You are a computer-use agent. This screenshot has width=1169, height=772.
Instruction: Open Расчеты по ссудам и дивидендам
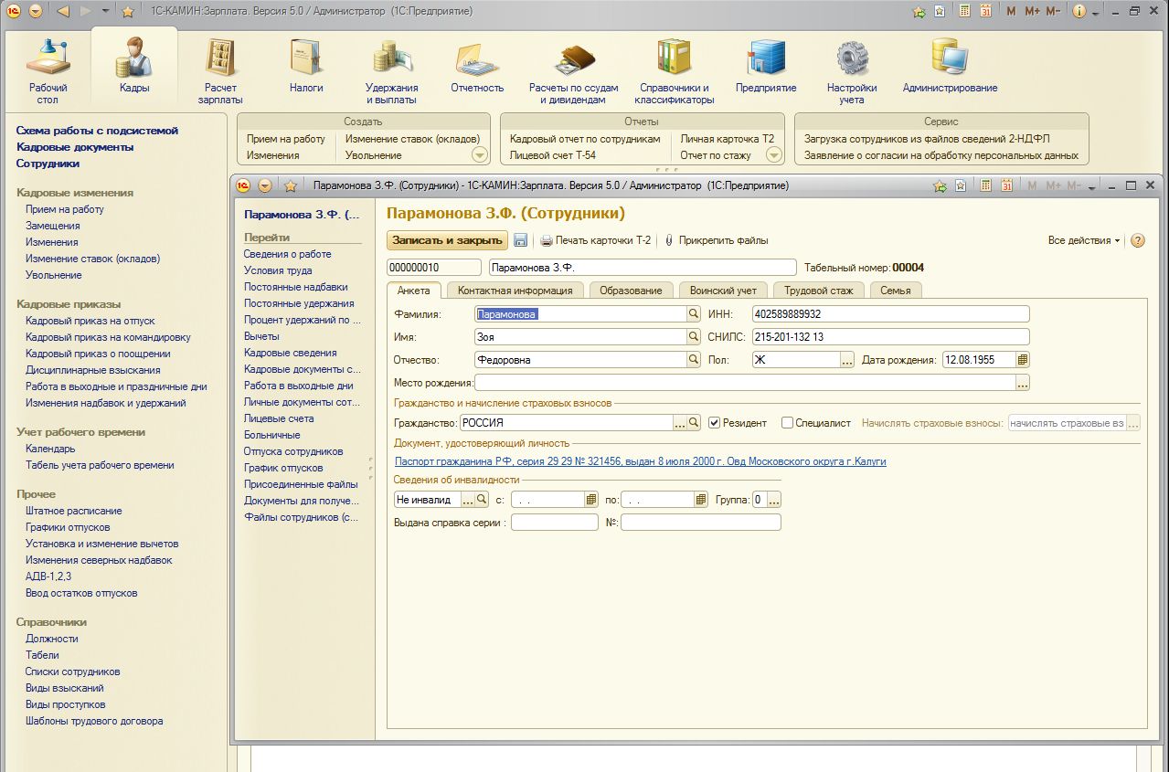click(x=574, y=73)
